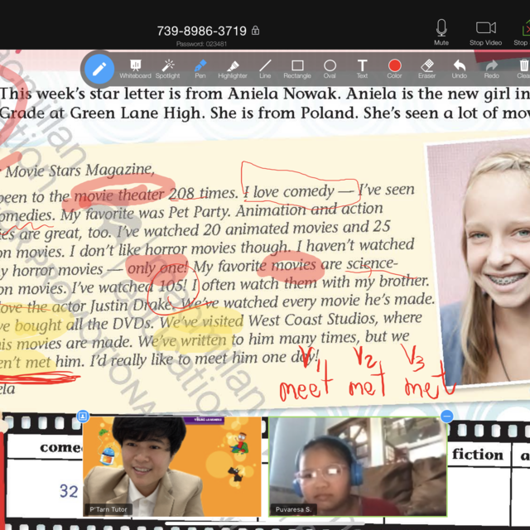
Task: Select P'Tarn Tutor video thumbnail
Action: [x=172, y=466]
